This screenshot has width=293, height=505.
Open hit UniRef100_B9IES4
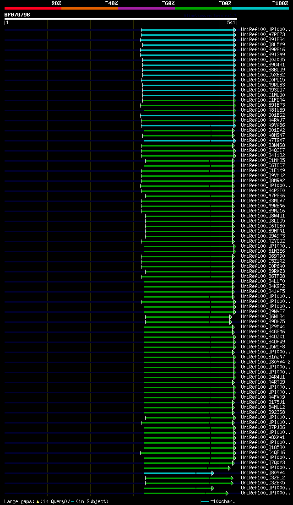point(263,40)
